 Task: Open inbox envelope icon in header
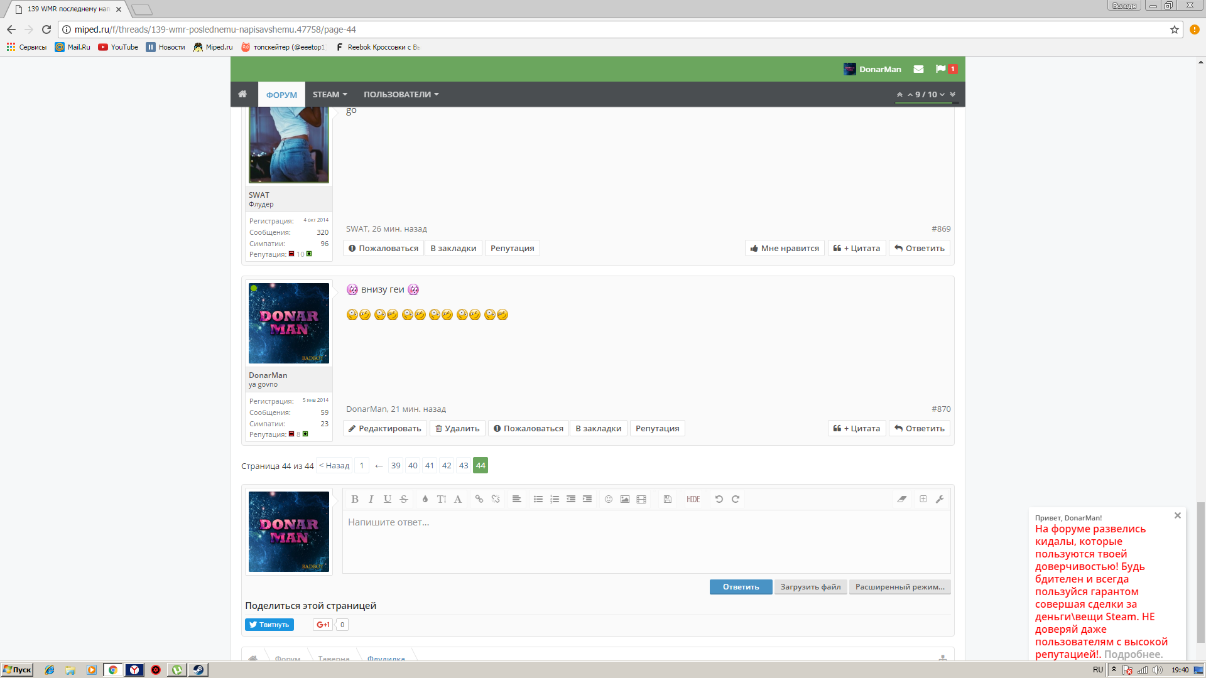[918, 69]
